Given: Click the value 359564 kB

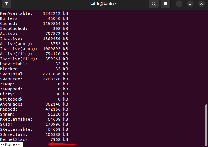Looking at the screenshot, I should click(57, 59).
